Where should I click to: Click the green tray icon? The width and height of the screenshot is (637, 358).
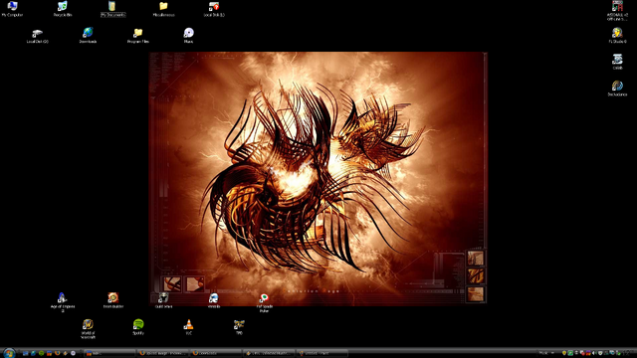(x=570, y=353)
